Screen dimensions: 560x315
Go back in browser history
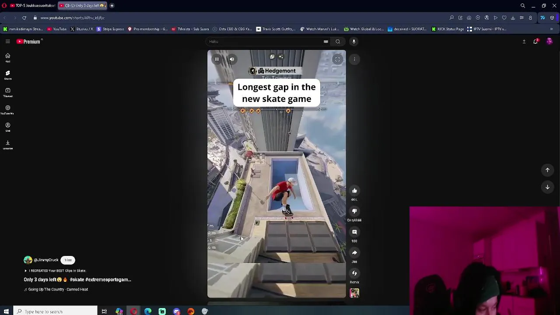5,18
